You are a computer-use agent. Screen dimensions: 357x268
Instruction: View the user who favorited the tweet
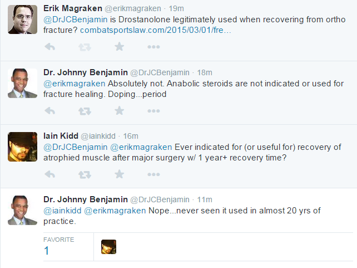coord(108,247)
